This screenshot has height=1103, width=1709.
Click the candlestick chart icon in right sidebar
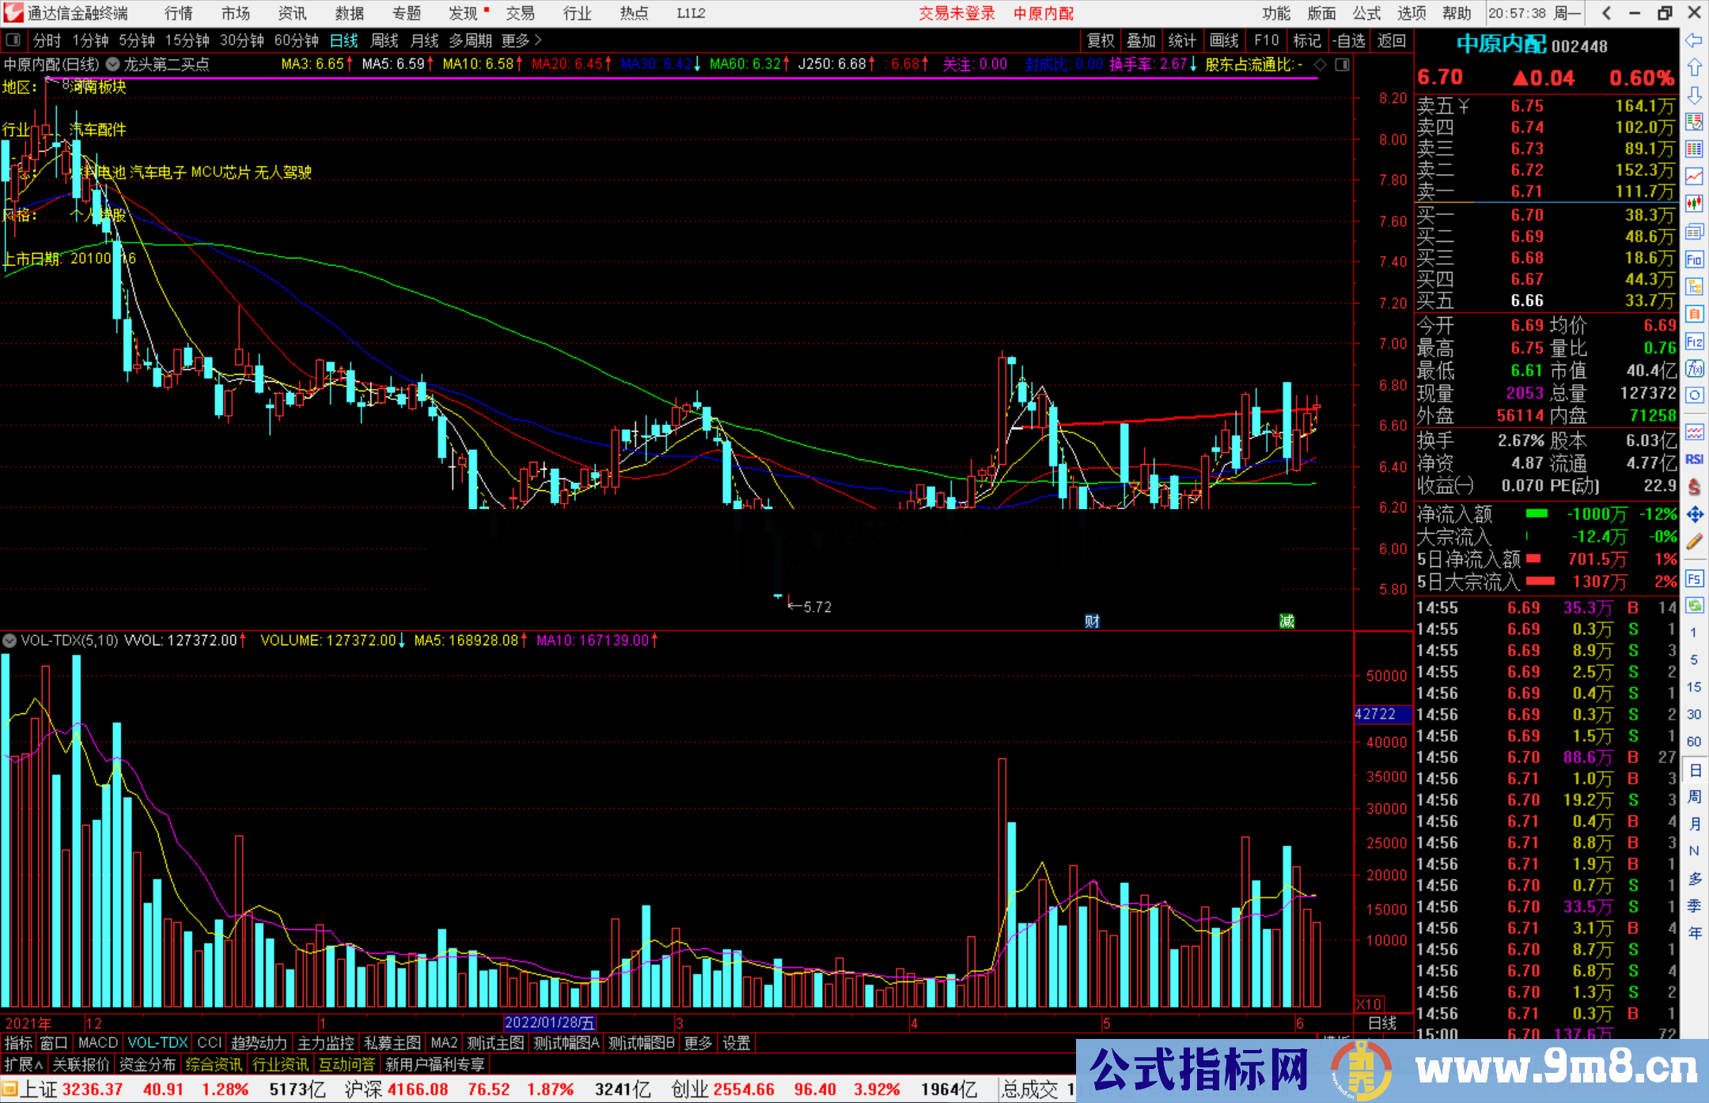point(1694,203)
